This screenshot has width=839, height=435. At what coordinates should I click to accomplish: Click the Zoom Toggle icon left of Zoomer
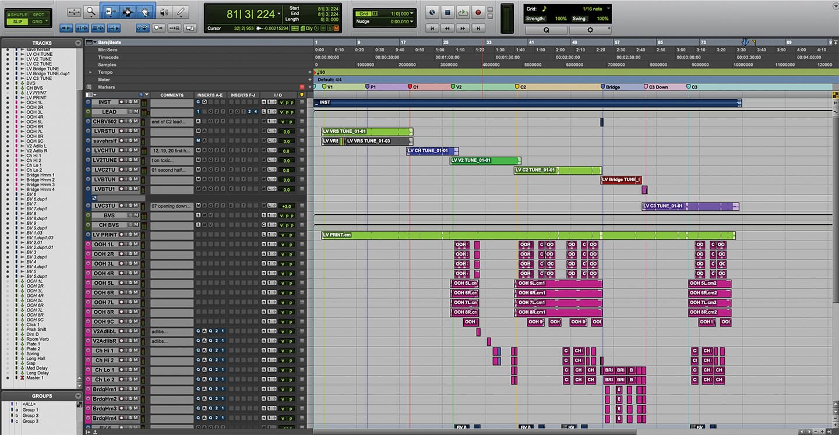pyautogui.click(x=75, y=12)
